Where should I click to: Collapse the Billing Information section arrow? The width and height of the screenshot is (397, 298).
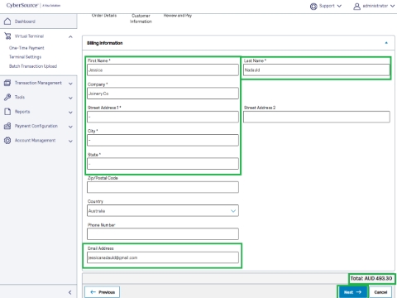(386, 43)
